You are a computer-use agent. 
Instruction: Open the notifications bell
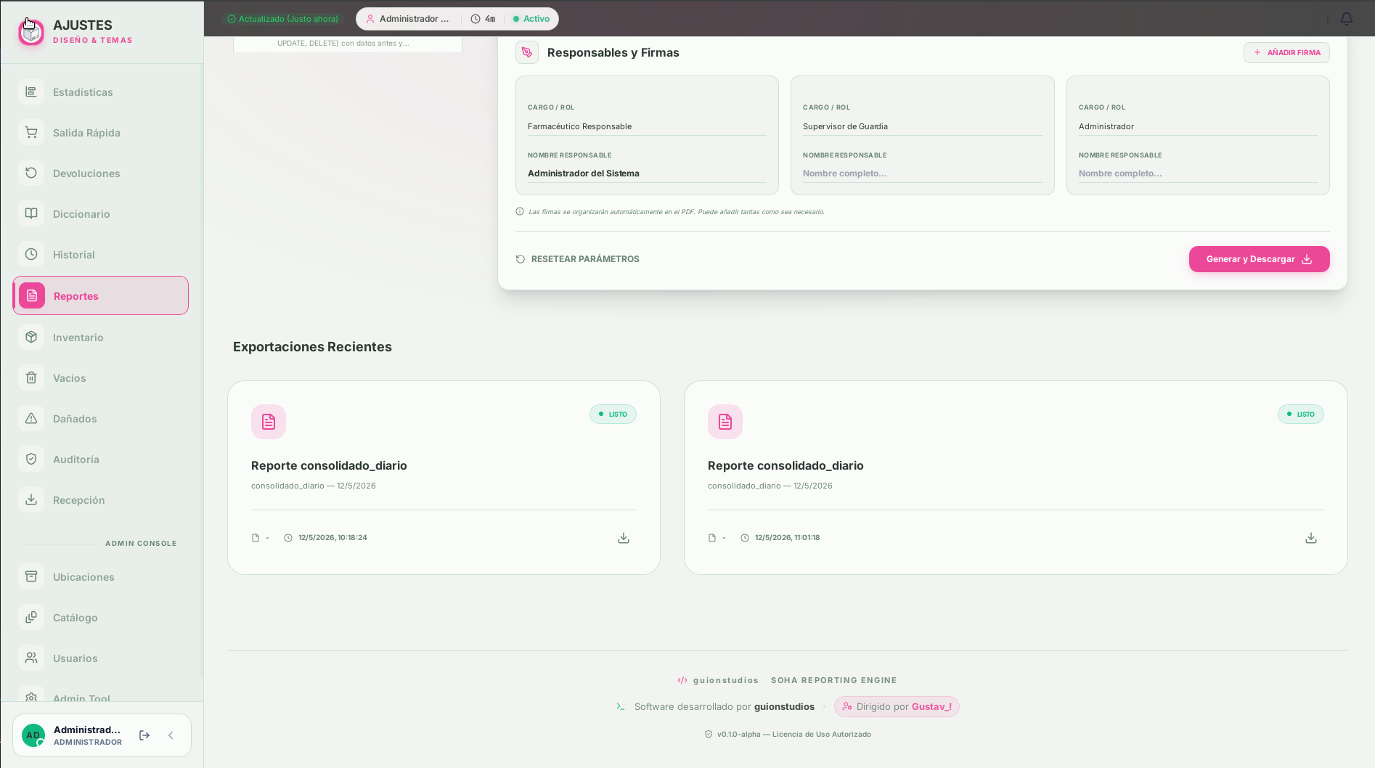[1346, 19]
